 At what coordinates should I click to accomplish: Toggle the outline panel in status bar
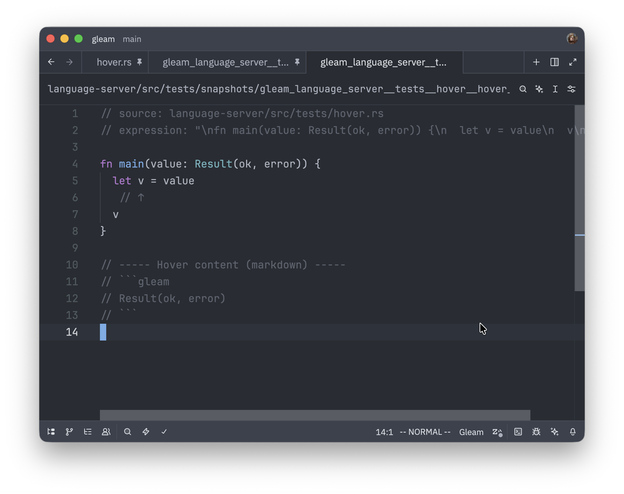click(x=88, y=432)
